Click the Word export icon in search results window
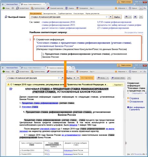 136,17
